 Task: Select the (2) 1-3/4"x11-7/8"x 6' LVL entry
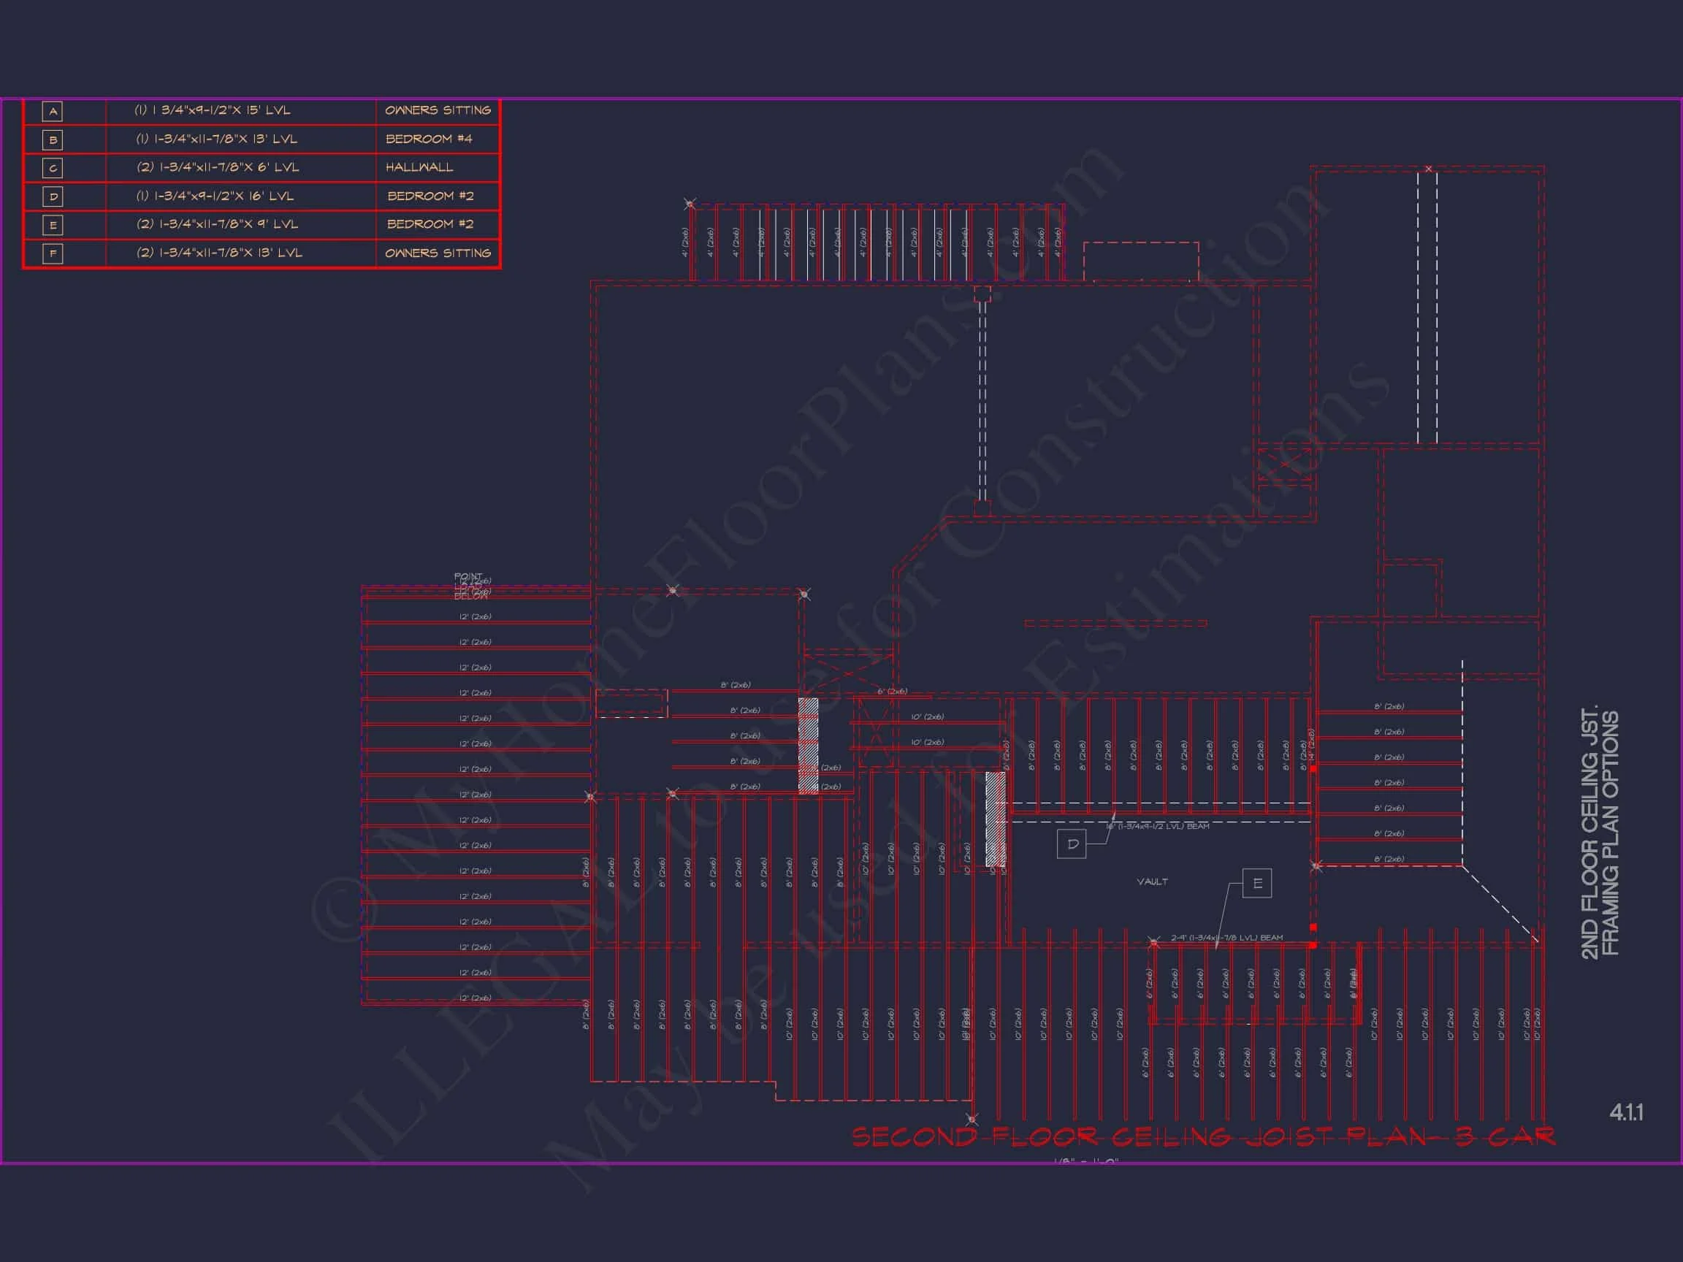click(x=218, y=167)
